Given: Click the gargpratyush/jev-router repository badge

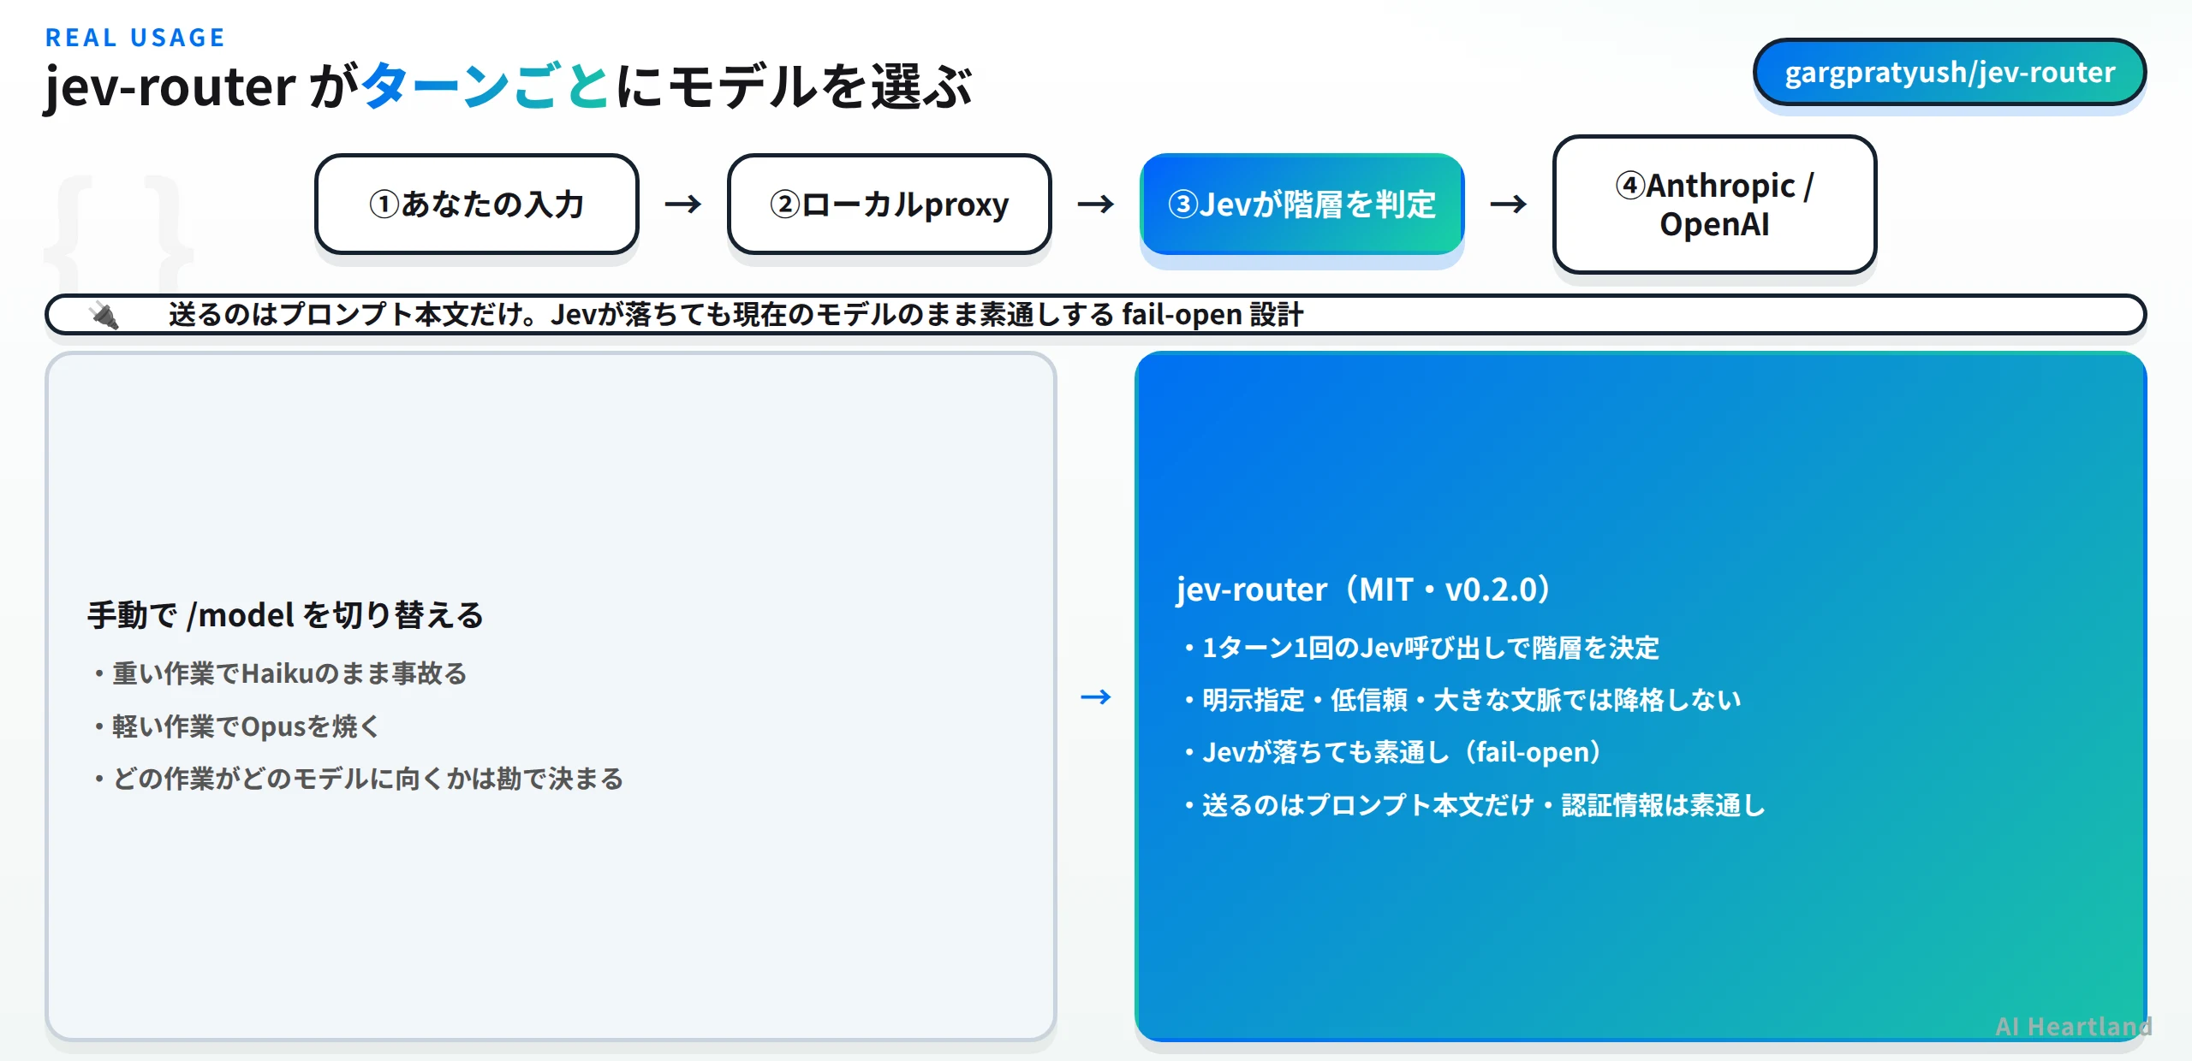Looking at the screenshot, I should tap(1950, 73).
